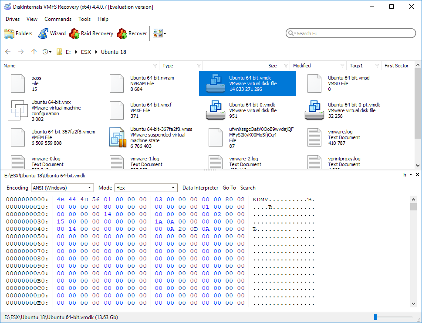Image resolution: width=422 pixels, height=323 pixels.
Task: Click the Go To button
Action: (230, 187)
